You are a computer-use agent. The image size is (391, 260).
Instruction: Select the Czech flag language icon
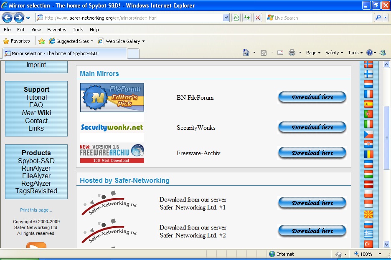(368, 134)
